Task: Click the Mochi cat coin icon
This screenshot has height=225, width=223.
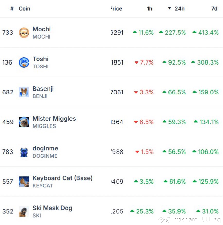Action: coord(24,32)
